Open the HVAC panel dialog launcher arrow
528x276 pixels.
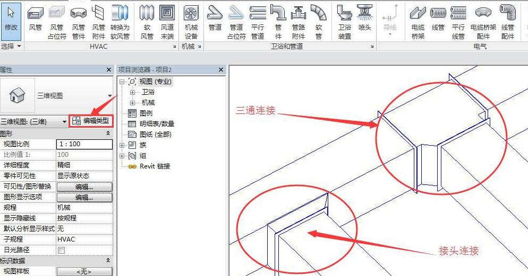[174, 47]
